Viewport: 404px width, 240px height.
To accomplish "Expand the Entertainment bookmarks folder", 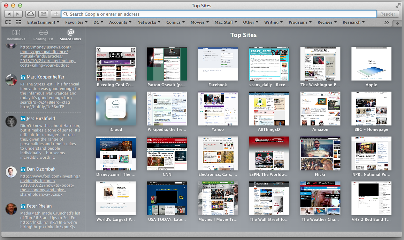I will (x=43, y=22).
